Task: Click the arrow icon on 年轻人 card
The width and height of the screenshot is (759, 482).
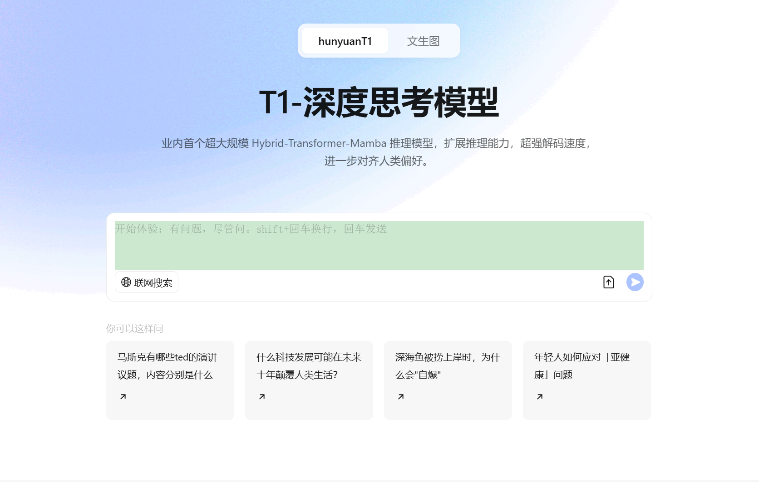Action: tap(540, 397)
